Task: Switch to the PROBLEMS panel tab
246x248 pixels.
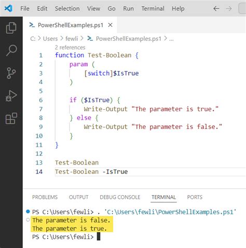Action: coord(45,197)
